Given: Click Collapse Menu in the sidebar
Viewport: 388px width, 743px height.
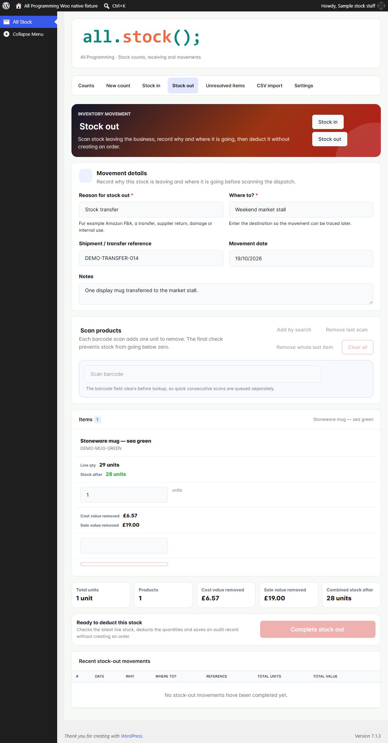Looking at the screenshot, I should pos(28,34).
